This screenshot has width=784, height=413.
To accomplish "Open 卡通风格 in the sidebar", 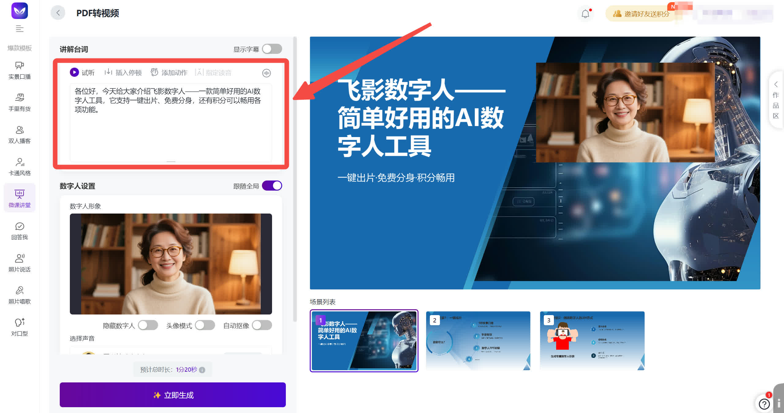I will pyautogui.click(x=20, y=167).
